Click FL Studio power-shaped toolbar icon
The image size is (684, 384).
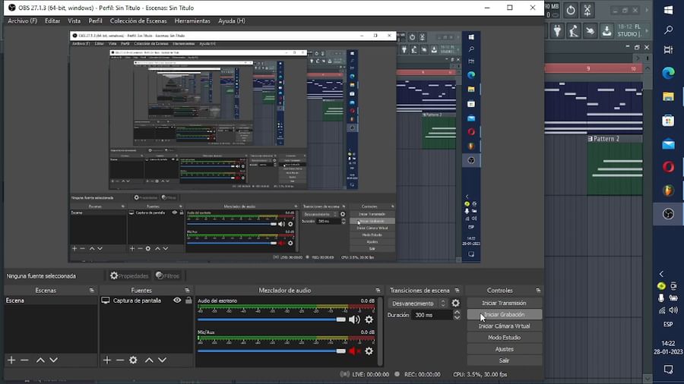[x=571, y=10]
